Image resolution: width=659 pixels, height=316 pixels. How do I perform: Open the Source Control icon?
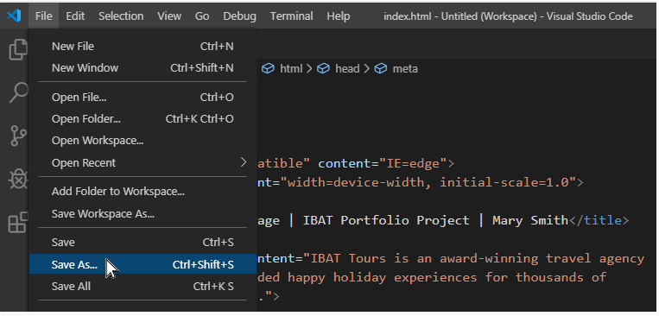click(18, 136)
